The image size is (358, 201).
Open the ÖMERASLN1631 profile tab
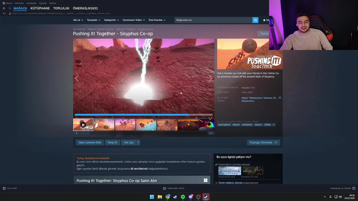pyautogui.click(x=85, y=8)
